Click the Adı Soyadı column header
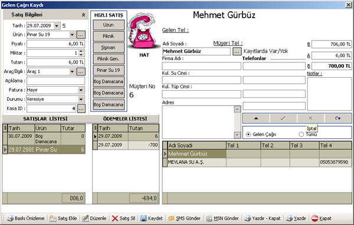 point(196,145)
